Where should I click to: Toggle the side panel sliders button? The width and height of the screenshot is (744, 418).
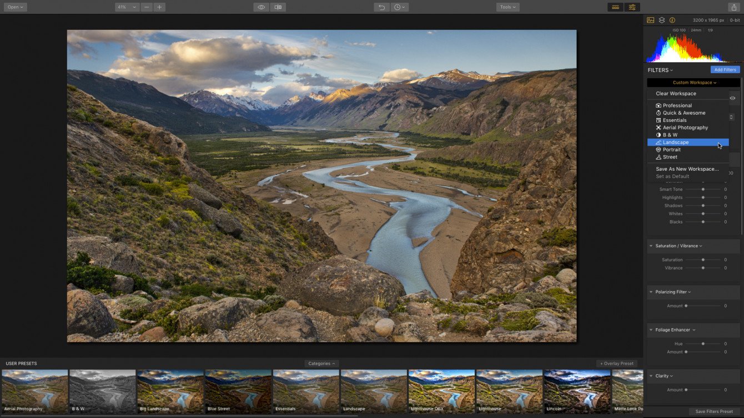pyautogui.click(x=632, y=7)
